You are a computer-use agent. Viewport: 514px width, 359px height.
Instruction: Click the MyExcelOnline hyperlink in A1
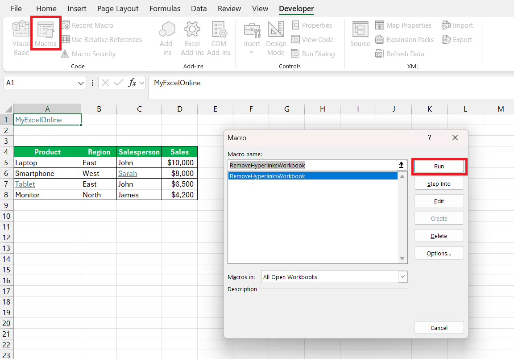[38, 120]
